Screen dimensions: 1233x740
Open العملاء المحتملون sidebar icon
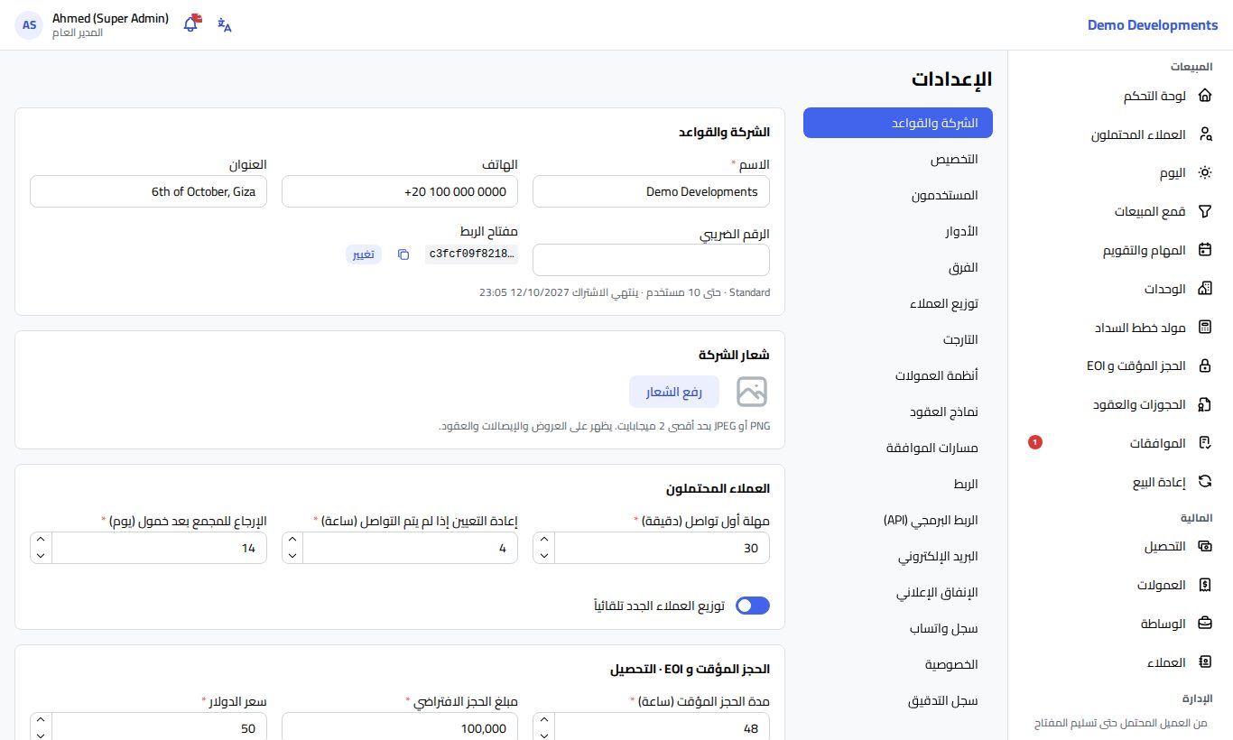[1204, 134]
